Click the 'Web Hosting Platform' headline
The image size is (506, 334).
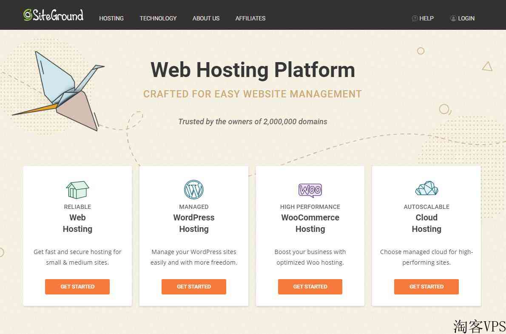pyautogui.click(x=253, y=70)
